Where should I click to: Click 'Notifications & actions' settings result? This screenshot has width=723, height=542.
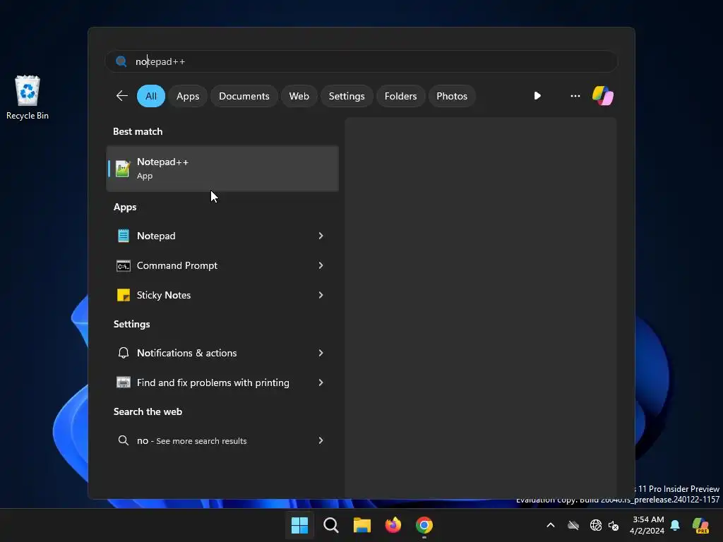186,353
